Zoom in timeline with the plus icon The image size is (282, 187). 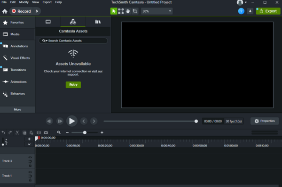[x=102, y=132]
